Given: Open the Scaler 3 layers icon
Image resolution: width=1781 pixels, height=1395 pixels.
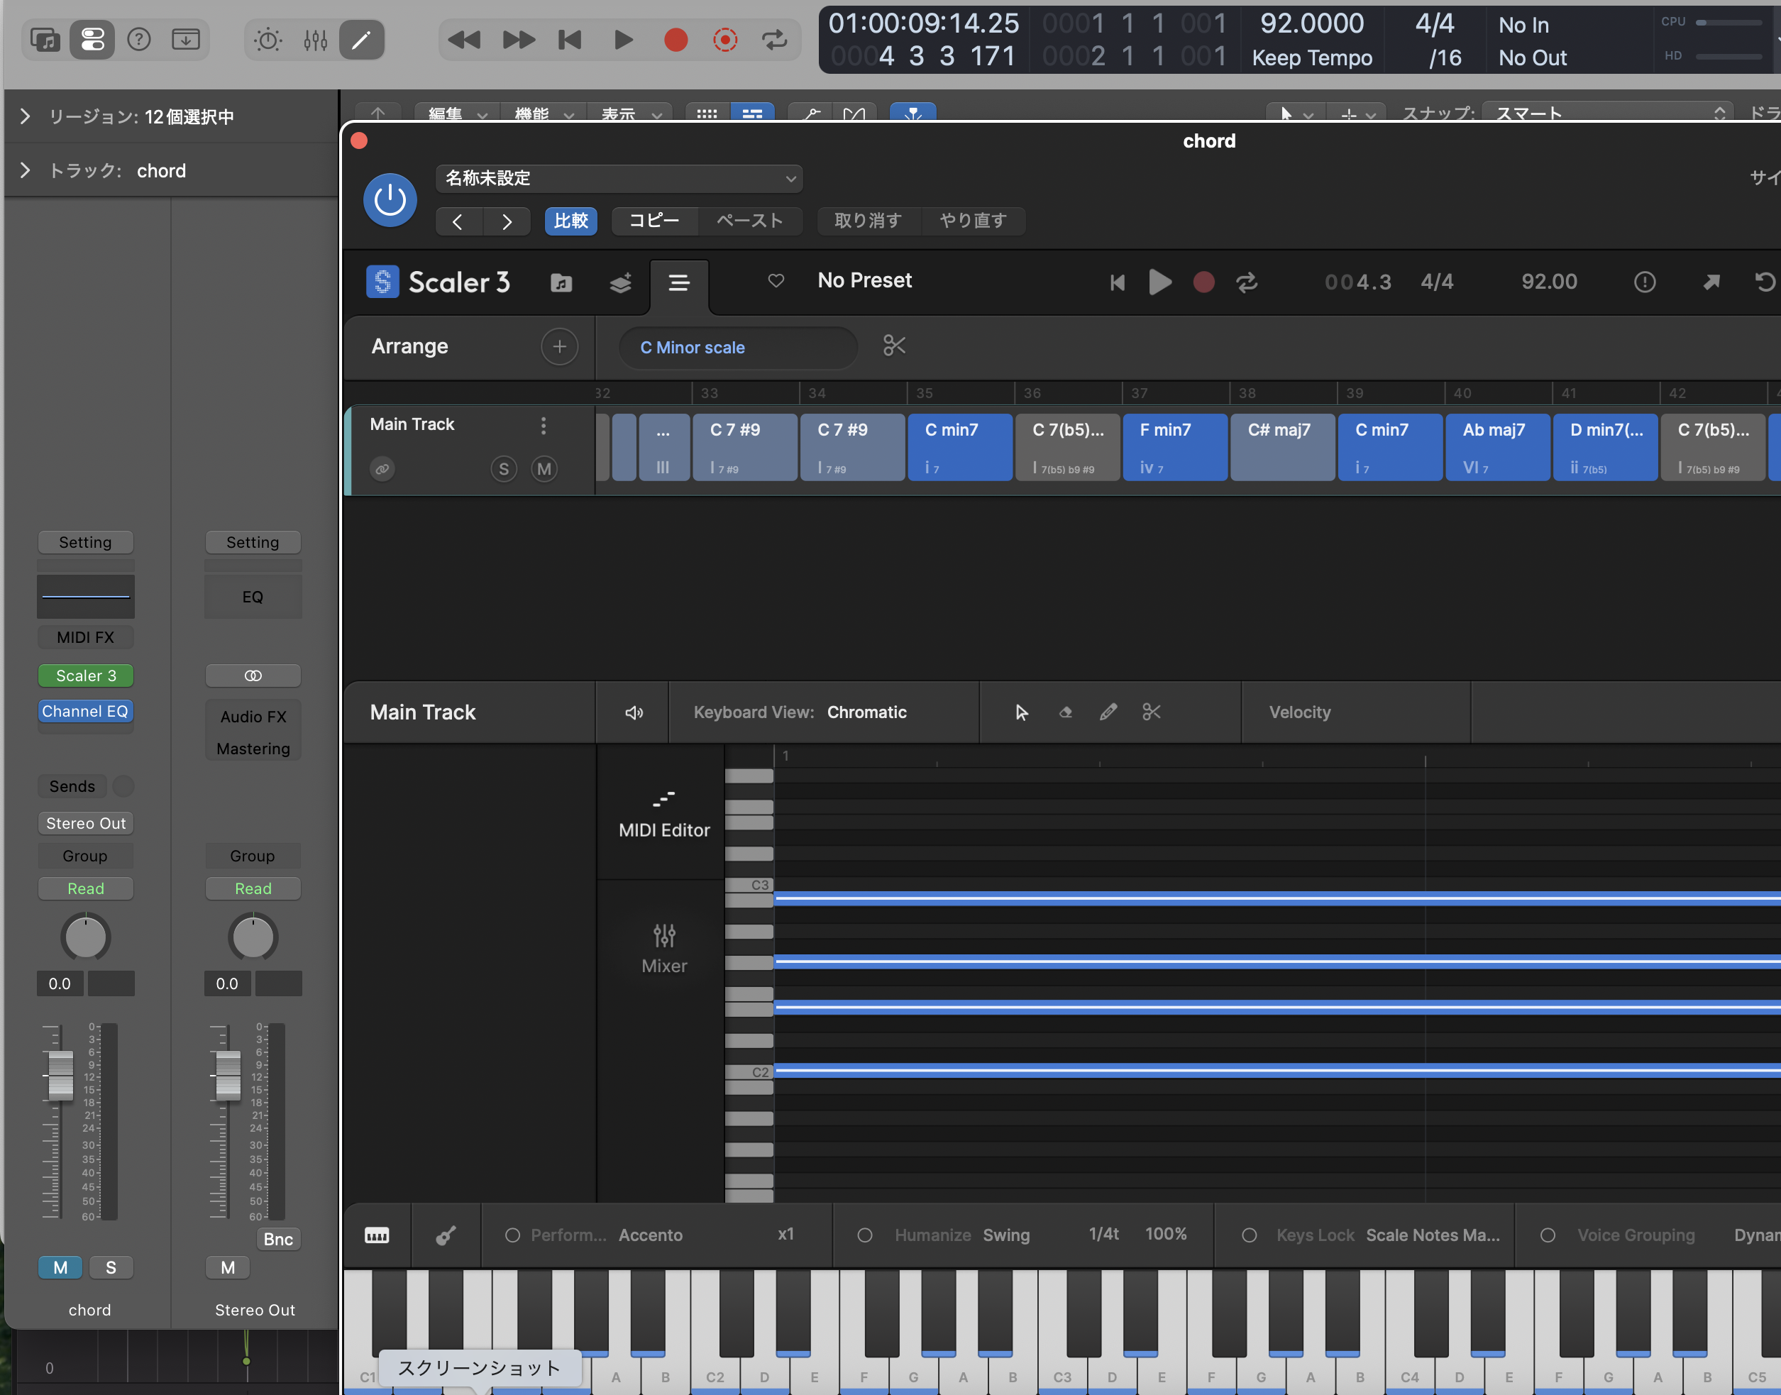Looking at the screenshot, I should click(621, 282).
